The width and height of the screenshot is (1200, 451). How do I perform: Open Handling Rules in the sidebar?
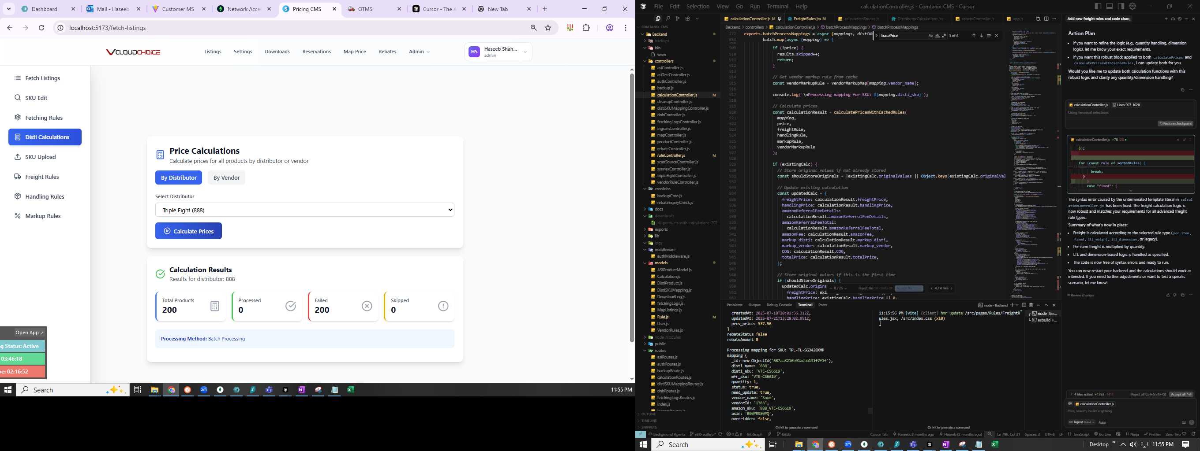click(45, 196)
